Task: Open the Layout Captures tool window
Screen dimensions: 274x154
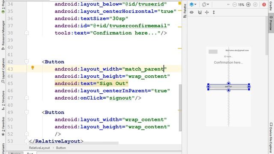Action: [x=3, y=71]
